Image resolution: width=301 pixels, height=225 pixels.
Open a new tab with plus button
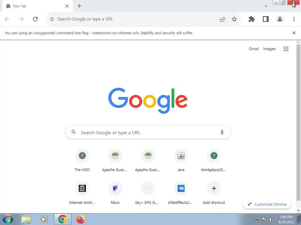79,6
